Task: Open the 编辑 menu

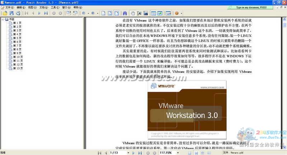Action: 21,7
